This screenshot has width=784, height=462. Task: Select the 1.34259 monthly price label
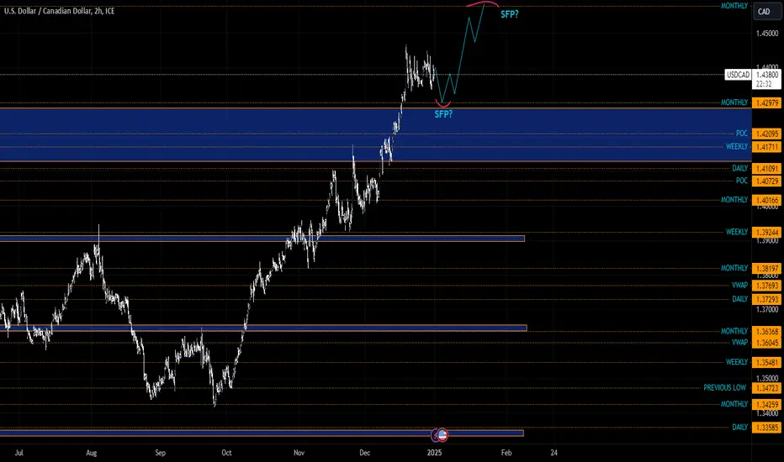(x=767, y=405)
